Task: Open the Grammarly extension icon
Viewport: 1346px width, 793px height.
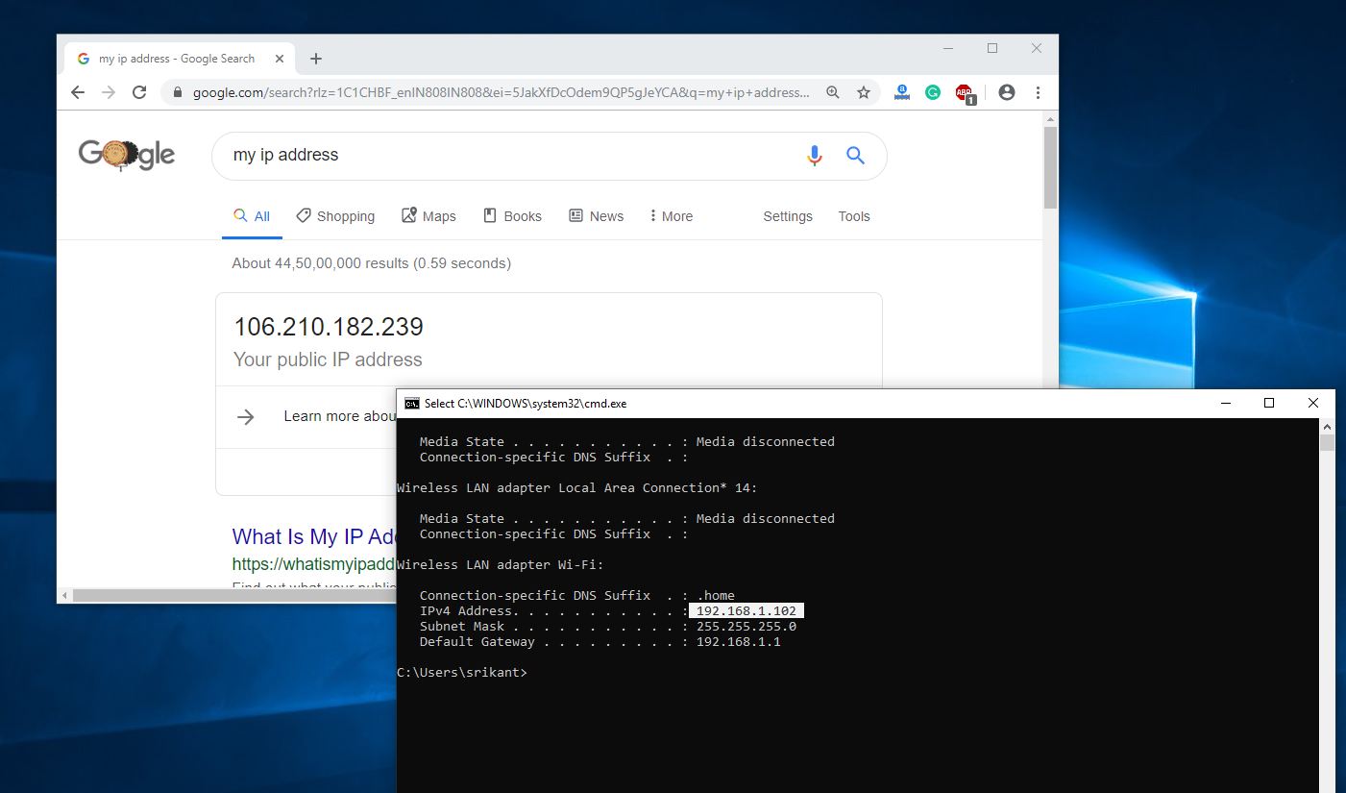Action: [933, 92]
